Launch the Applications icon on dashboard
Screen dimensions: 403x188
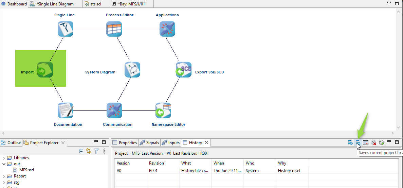[x=167, y=29]
